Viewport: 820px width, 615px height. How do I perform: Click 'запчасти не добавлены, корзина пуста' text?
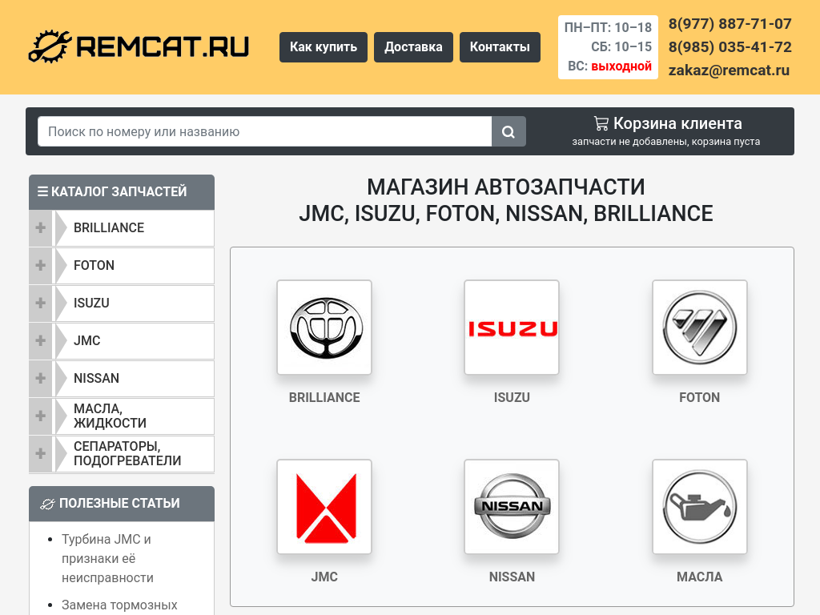[665, 142]
